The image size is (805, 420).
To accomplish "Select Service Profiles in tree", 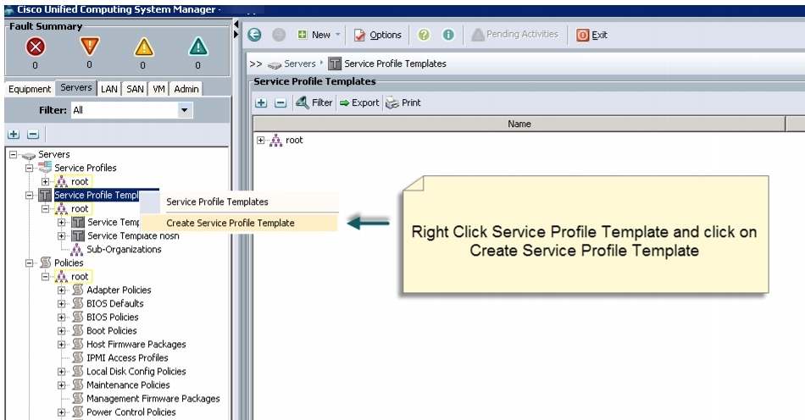I will pyautogui.click(x=86, y=168).
